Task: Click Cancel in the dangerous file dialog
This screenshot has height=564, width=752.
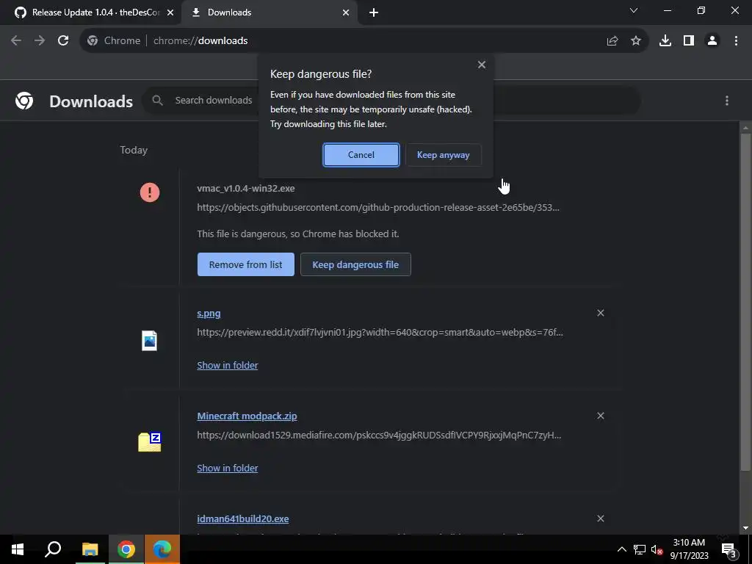Action: [361, 155]
